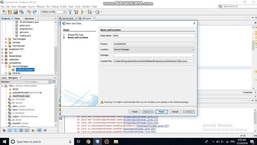Click the Back button in dialog
The width and height of the screenshot is (257, 145).
(x=135, y=112)
